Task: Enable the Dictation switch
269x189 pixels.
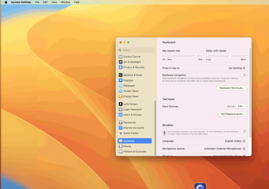Action: pyautogui.click(x=243, y=131)
